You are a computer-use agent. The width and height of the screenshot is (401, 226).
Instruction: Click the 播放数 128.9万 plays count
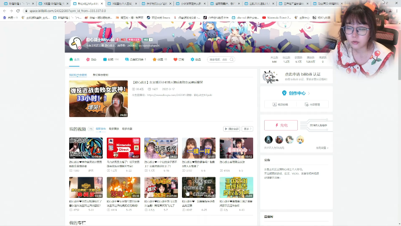click(x=310, y=59)
